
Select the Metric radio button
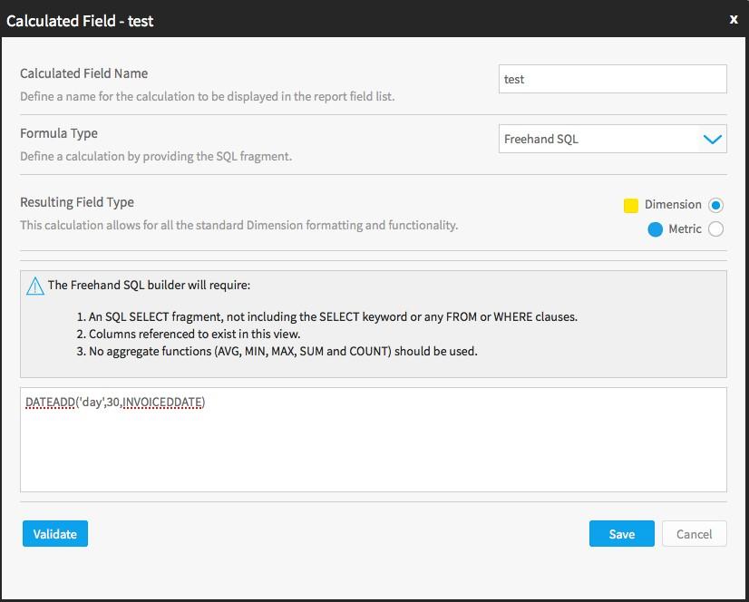(x=715, y=229)
